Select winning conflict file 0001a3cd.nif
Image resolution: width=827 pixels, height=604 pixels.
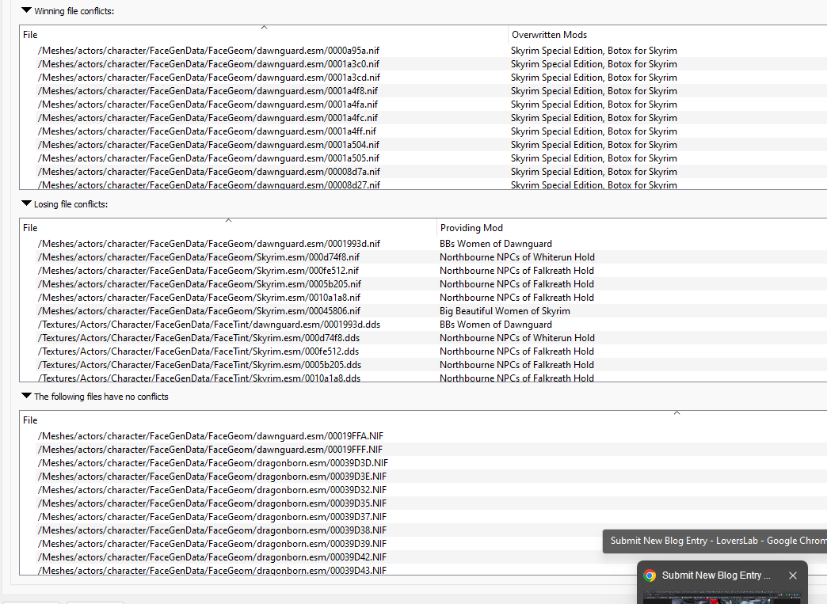tap(208, 78)
